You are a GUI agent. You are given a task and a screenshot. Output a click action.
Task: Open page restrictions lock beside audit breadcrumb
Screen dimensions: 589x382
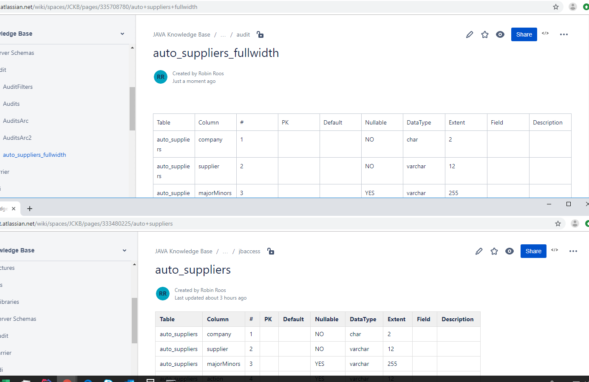pos(260,34)
